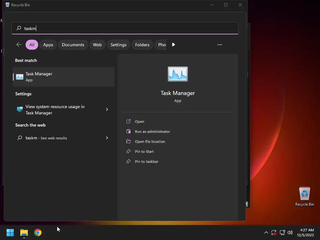Click Recycle Bin window title bar icon

[x=7, y=5]
